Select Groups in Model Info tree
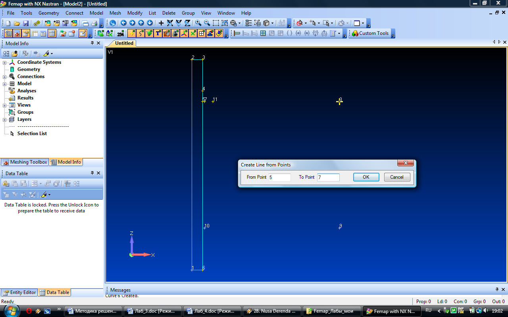Viewport: 508px width, 317px height. (x=25, y=112)
